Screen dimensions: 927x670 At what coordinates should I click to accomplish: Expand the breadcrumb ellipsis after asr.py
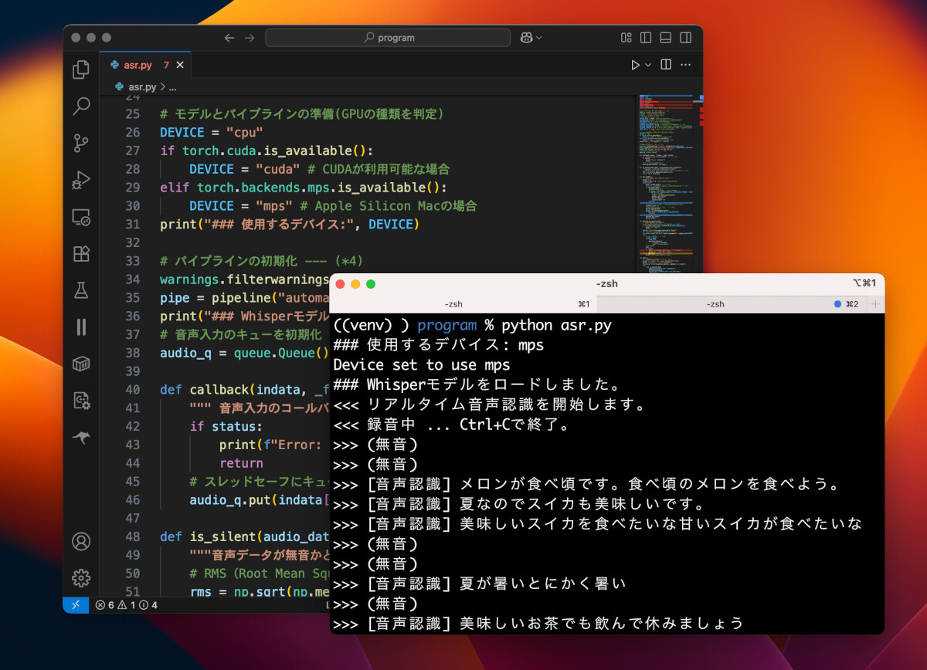[173, 87]
